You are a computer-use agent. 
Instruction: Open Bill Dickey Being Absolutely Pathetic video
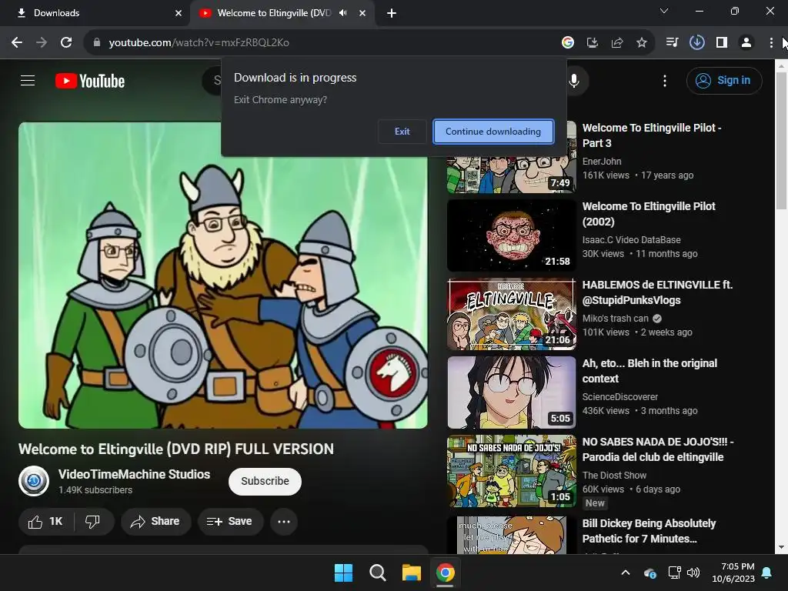point(649,531)
